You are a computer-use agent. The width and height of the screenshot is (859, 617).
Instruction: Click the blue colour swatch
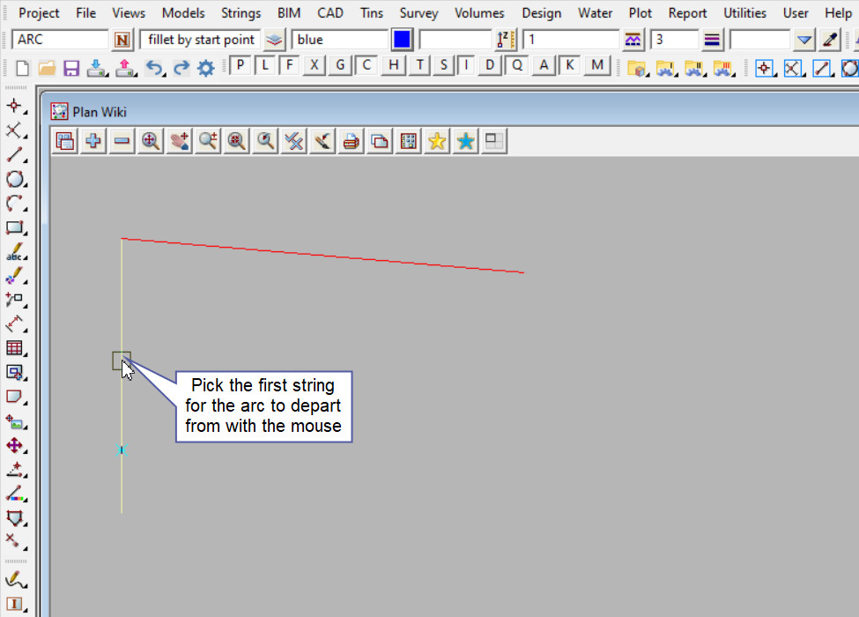point(402,40)
